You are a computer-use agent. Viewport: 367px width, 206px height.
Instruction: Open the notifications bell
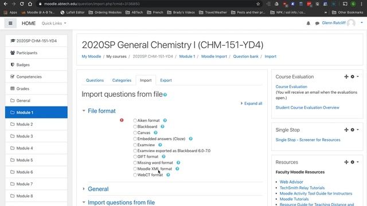309,23
